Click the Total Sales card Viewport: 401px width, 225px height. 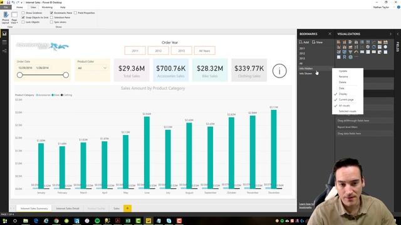click(x=132, y=70)
